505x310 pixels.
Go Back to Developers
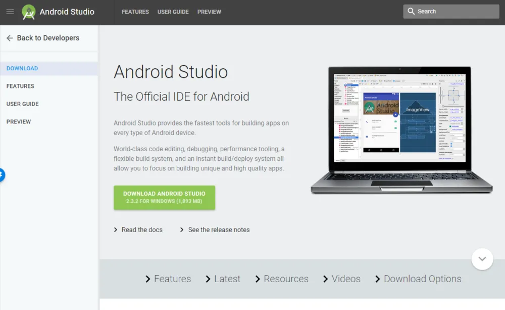48,38
